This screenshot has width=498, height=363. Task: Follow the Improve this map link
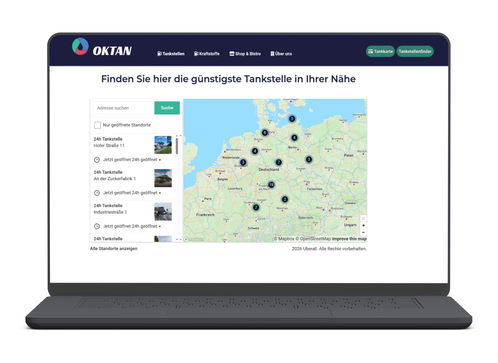(349, 239)
